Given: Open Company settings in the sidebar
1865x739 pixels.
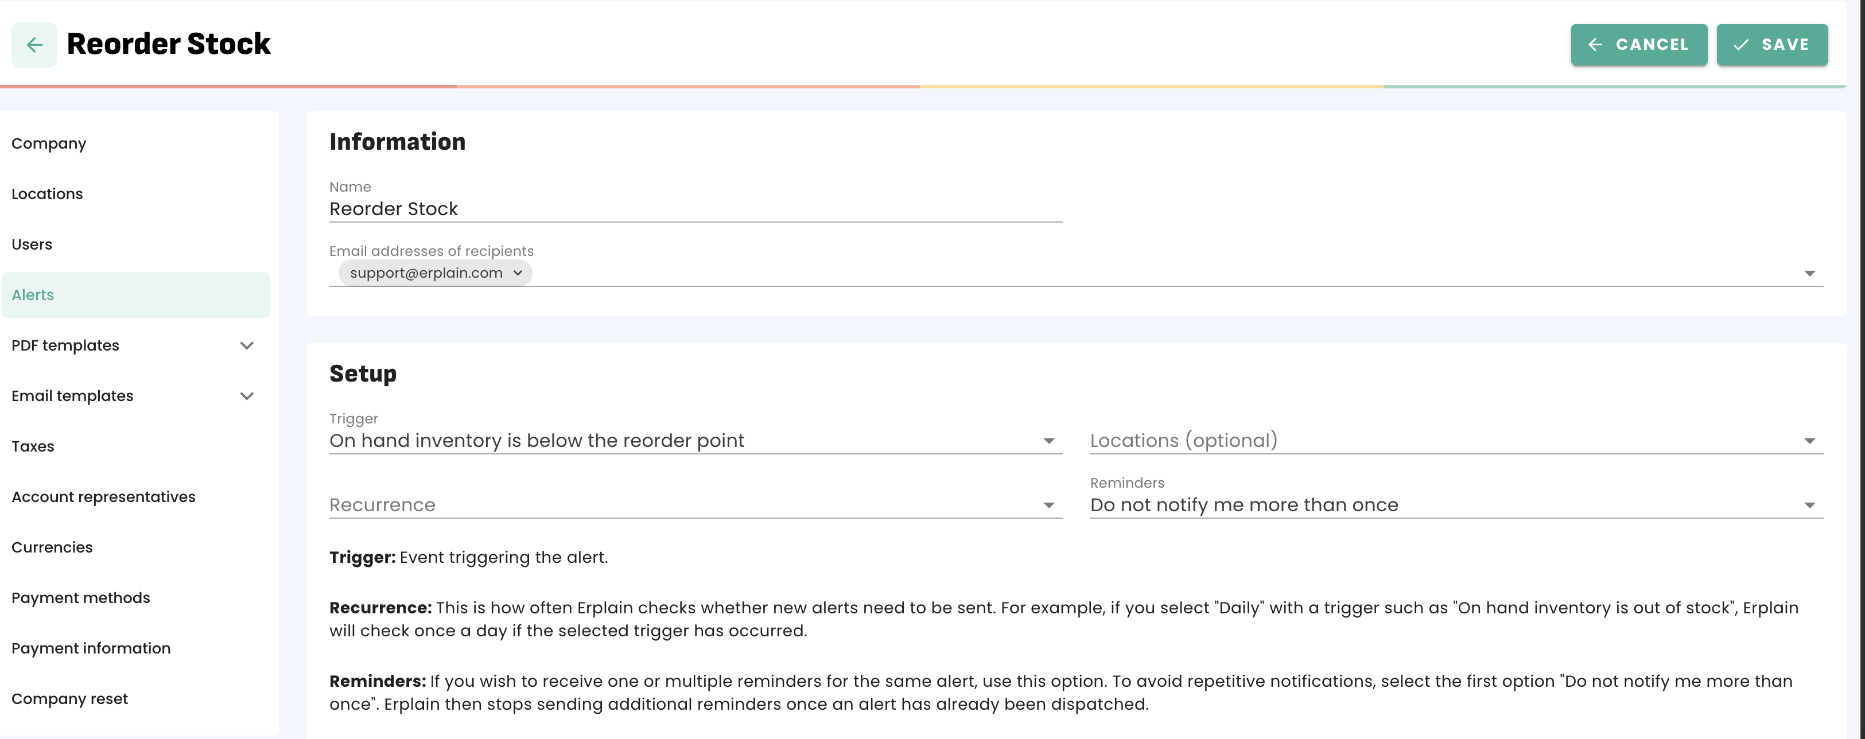Looking at the screenshot, I should click(49, 143).
